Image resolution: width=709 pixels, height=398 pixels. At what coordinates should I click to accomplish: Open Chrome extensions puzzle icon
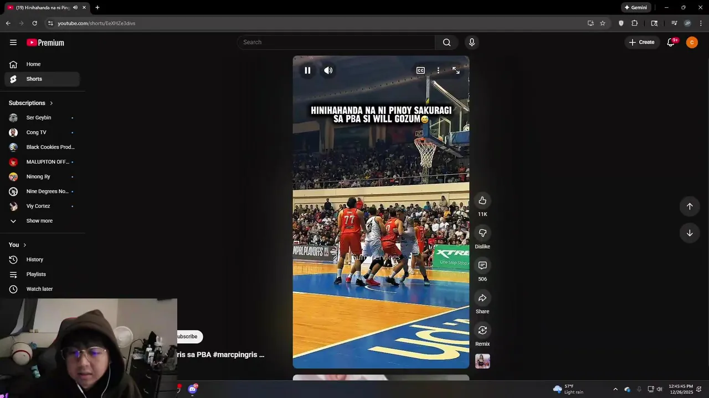[635, 23]
